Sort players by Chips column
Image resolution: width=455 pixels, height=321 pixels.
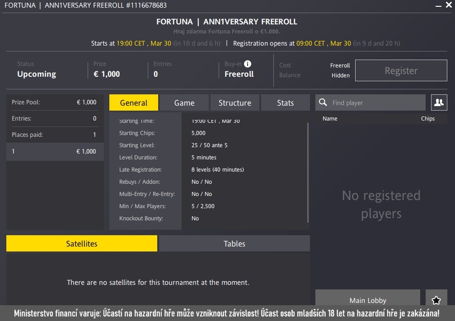click(428, 119)
